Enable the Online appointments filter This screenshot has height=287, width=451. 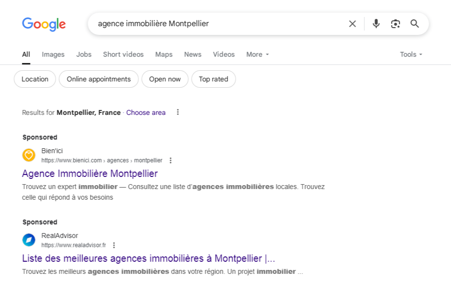click(x=98, y=79)
